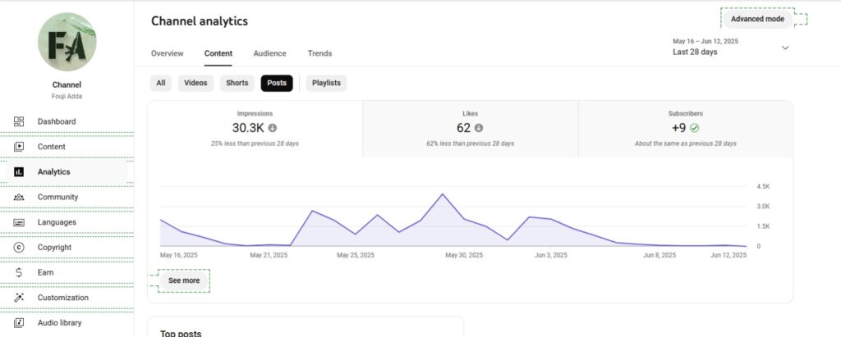Click the down-arrow icon beside 30.3K impressions
The width and height of the screenshot is (841, 337).
[273, 128]
